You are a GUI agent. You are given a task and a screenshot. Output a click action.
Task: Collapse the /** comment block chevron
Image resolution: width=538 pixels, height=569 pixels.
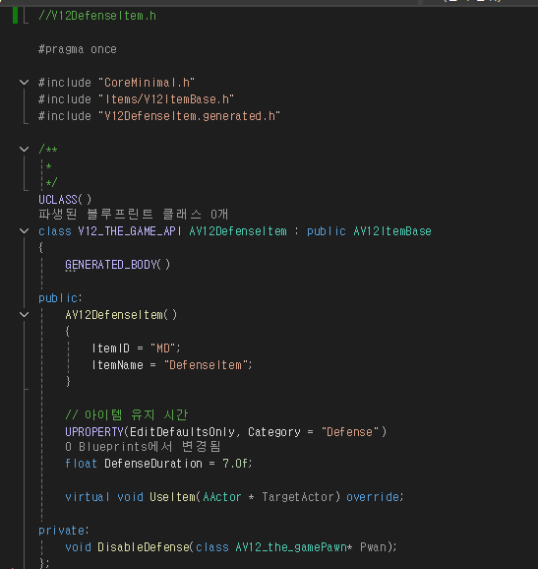coord(24,150)
